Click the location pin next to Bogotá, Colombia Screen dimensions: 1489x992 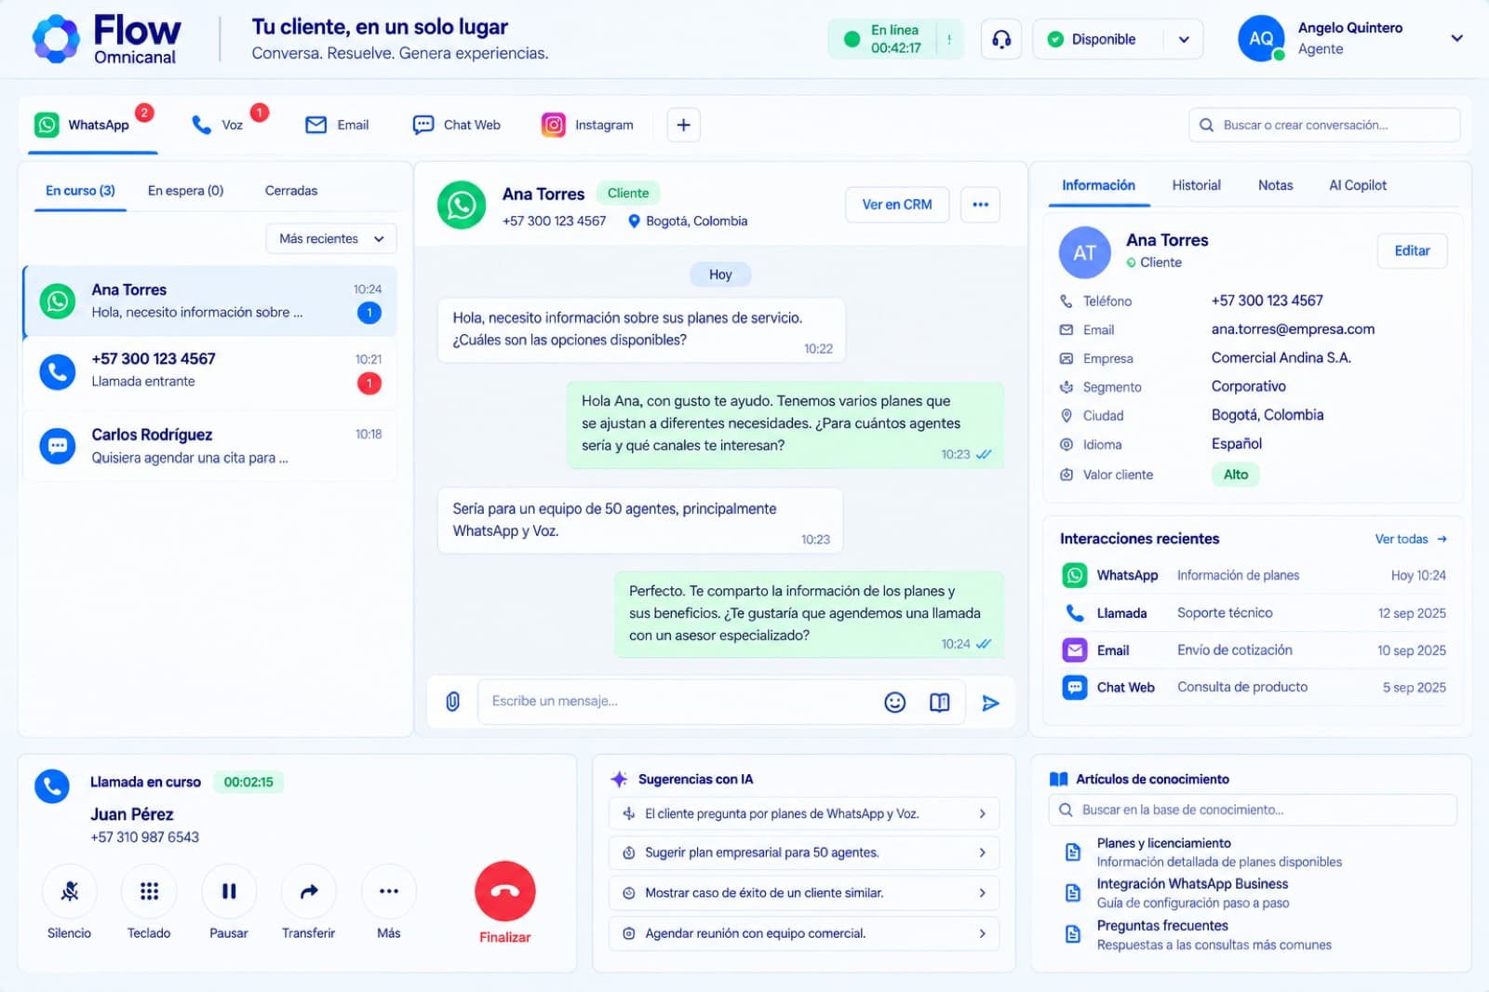(x=634, y=221)
